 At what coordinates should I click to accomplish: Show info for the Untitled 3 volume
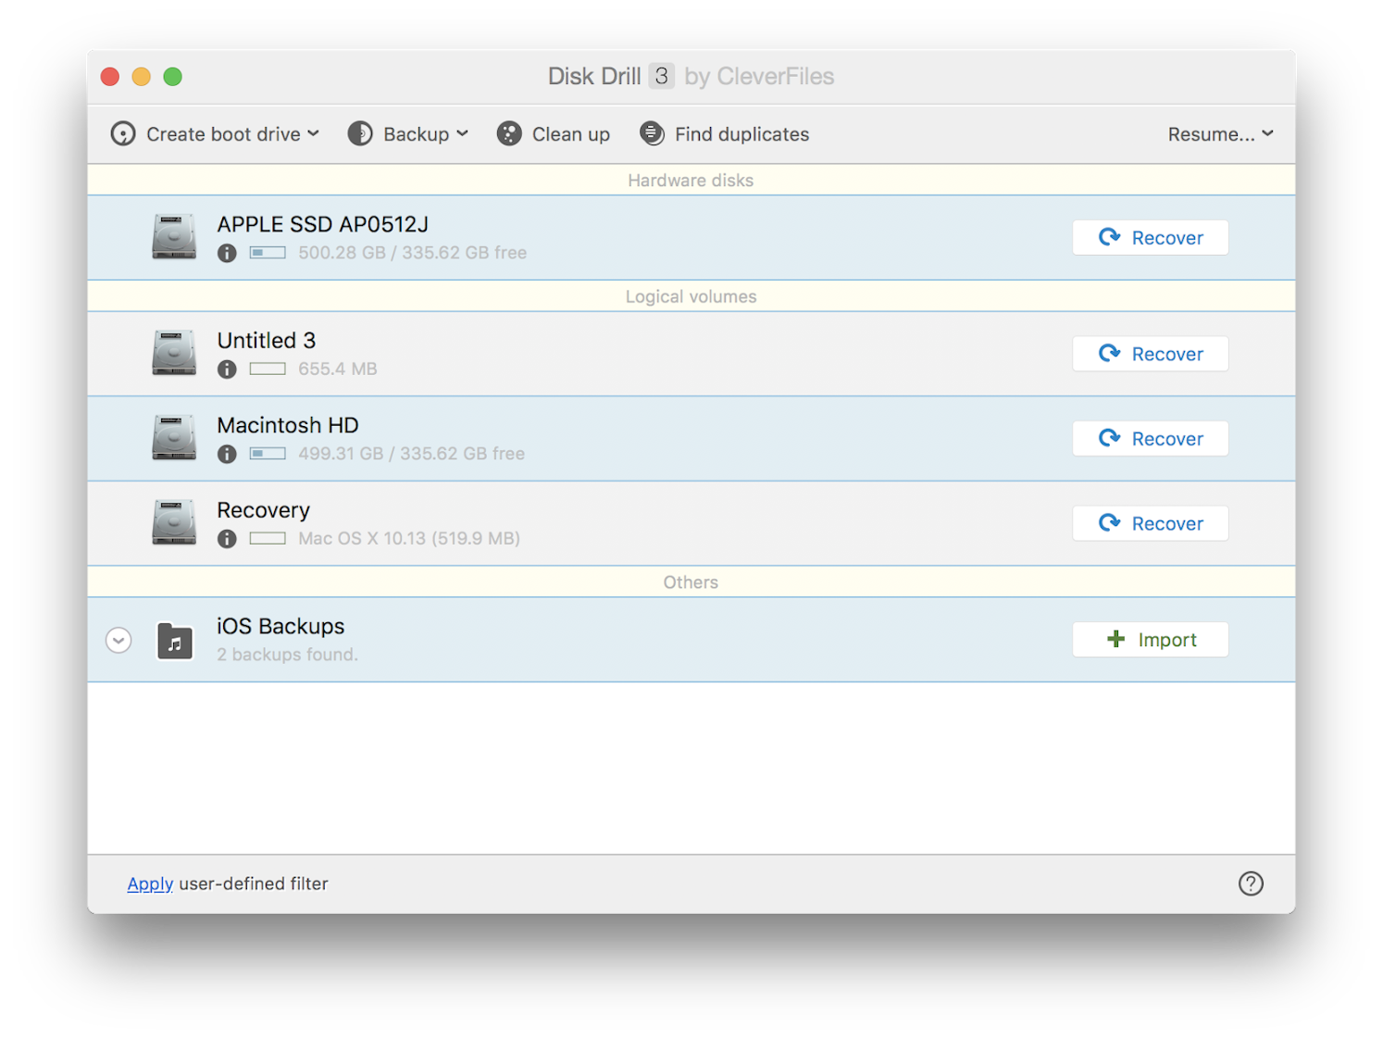pos(227,369)
